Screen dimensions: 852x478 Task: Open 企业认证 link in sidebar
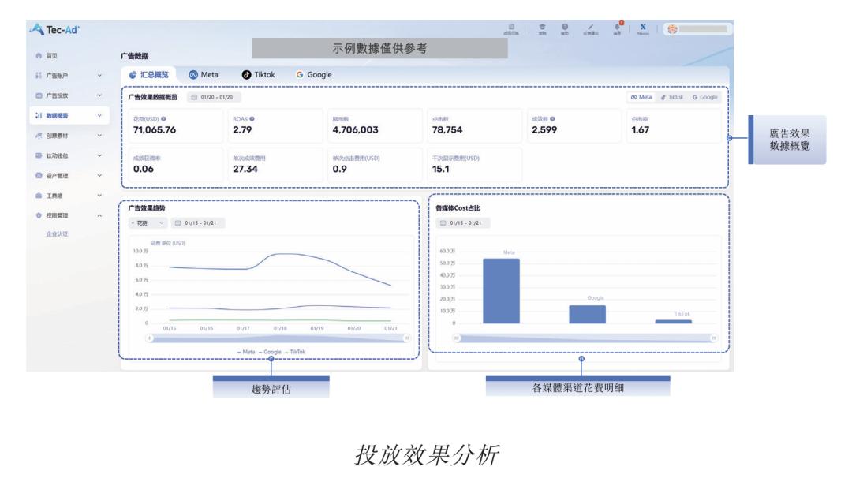[x=58, y=235]
